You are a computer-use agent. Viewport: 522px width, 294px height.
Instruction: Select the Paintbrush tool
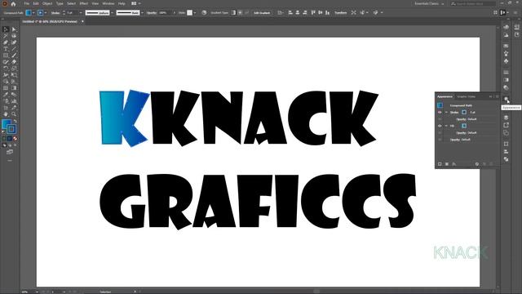point(14,55)
